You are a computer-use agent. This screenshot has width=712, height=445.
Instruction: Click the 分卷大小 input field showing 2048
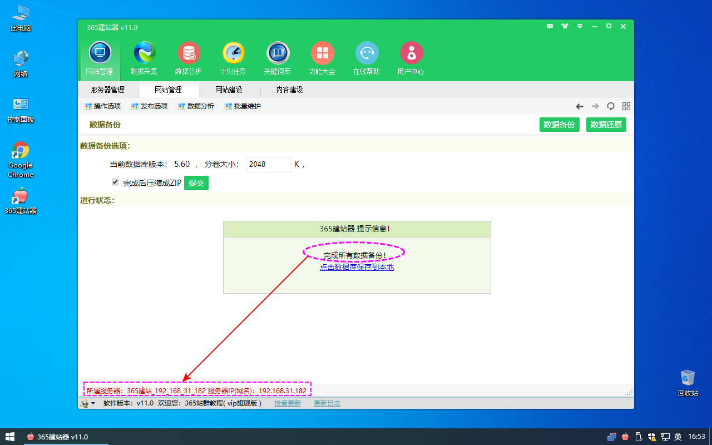click(269, 165)
